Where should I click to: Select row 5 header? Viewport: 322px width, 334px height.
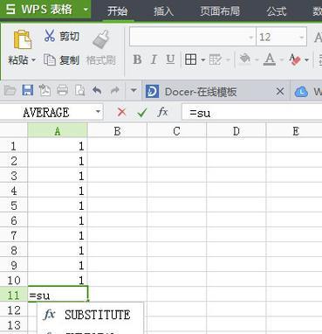(14, 205)
